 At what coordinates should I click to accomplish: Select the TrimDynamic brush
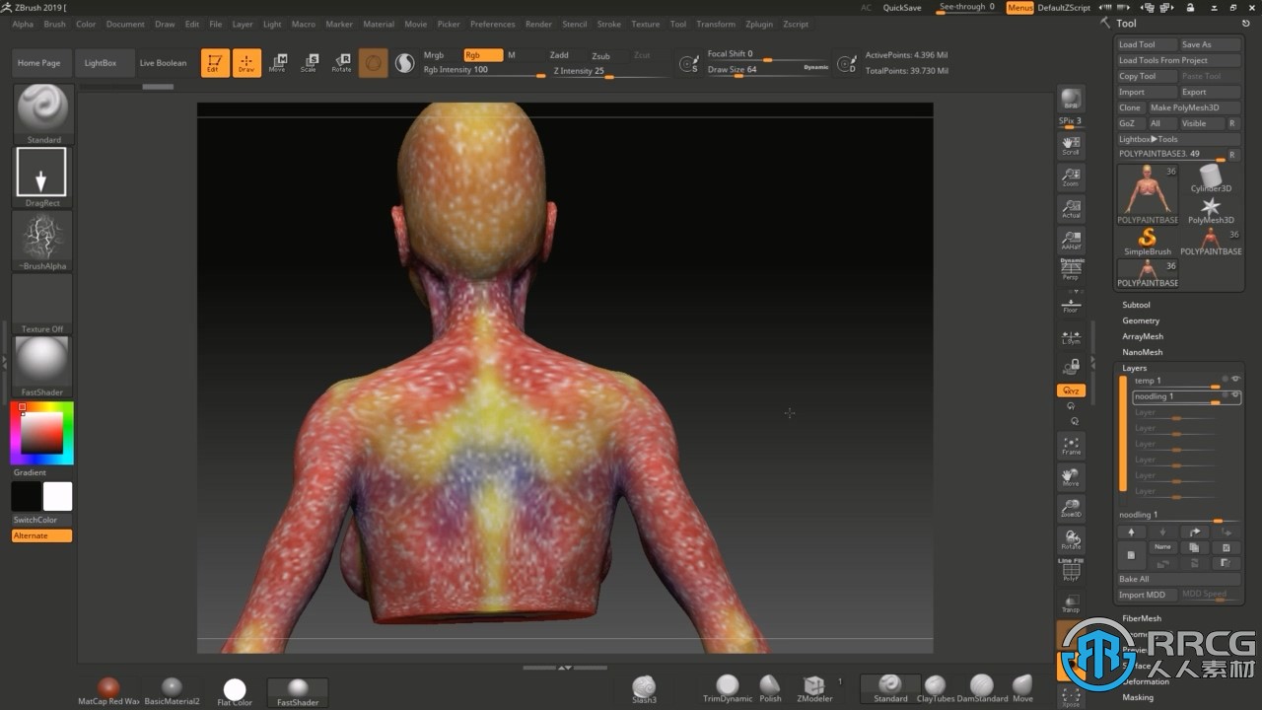[727, 690]
